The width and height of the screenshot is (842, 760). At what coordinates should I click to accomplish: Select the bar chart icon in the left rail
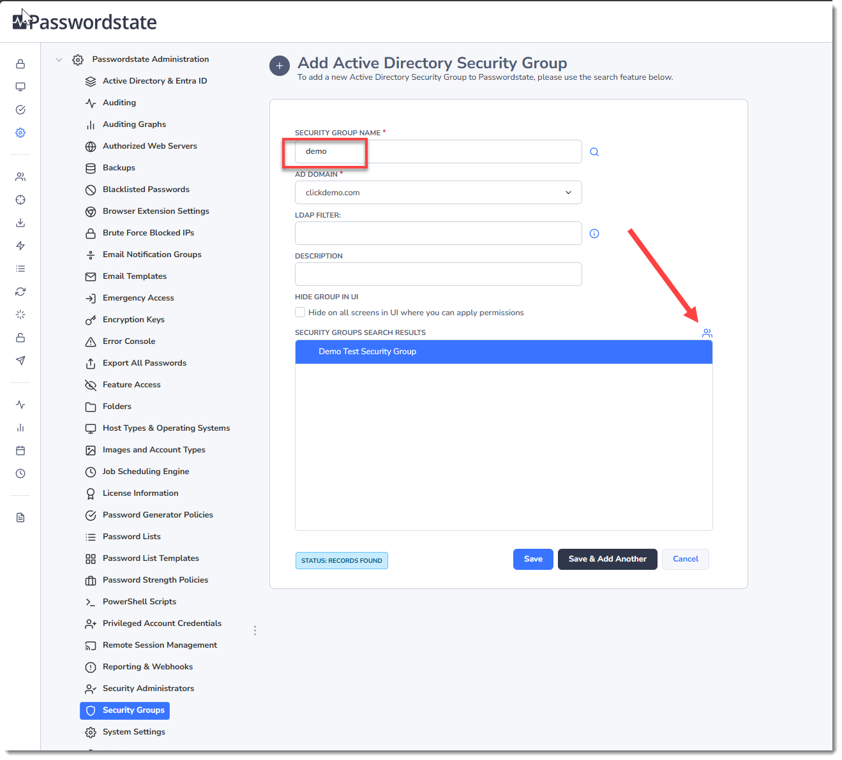click(20, 428)
